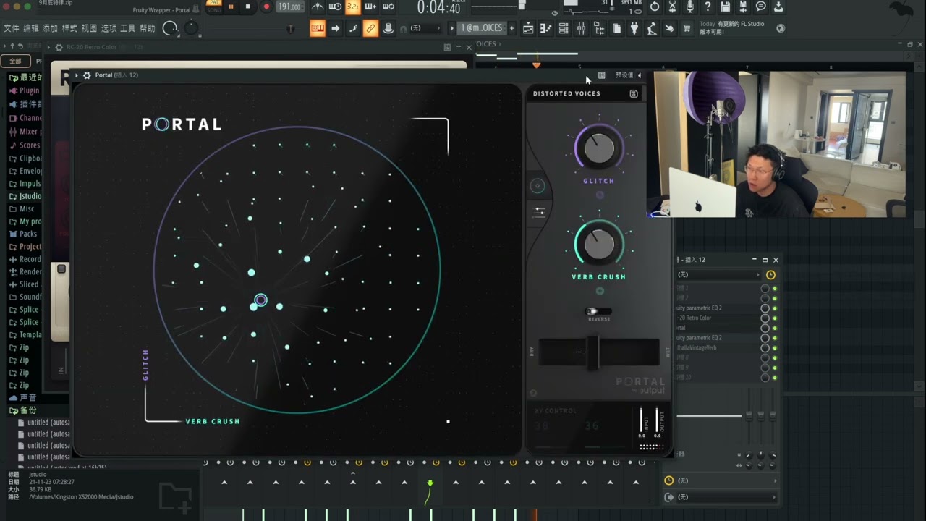Save the project with the floppy disk icon
926x521 pixels.
pos(726,7)
